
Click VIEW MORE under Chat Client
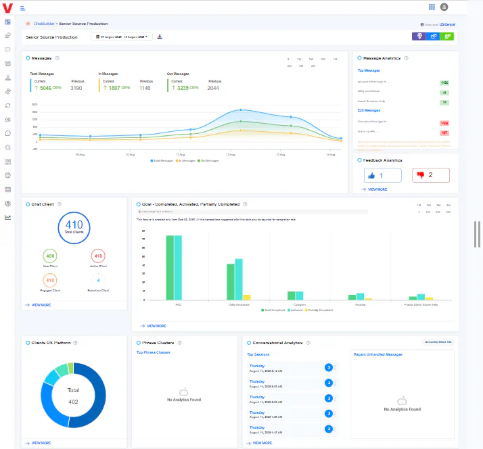41,305
